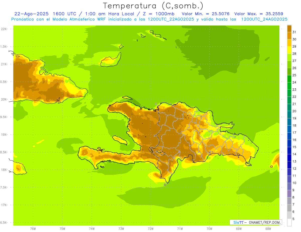301x232 pixels.
Task: Click the '70W' longitude label
Action: pos(209,229)
